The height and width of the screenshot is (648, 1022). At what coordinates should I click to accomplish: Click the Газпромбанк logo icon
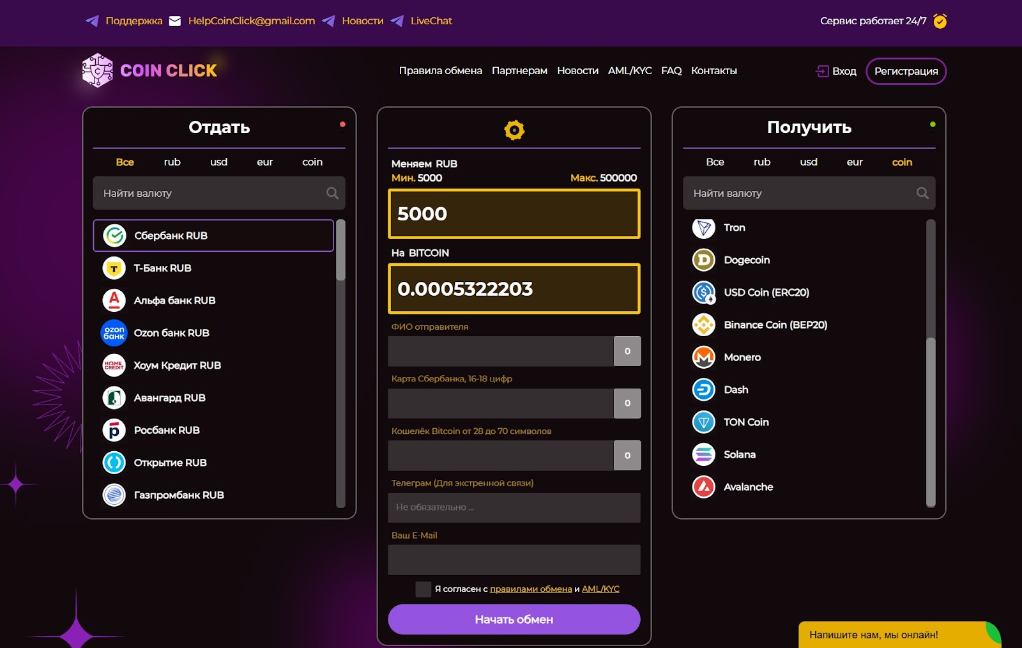pos(114,495)
